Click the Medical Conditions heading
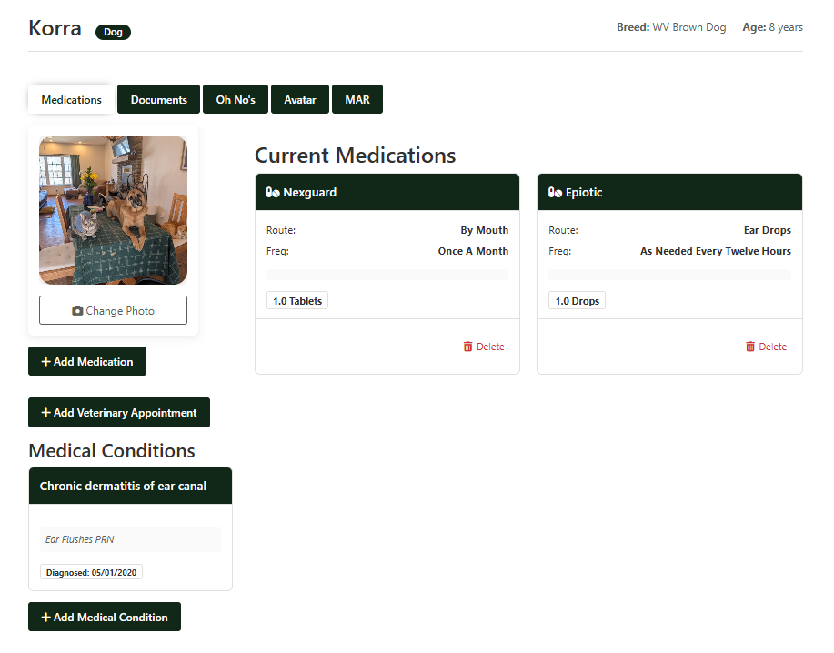 112,451
